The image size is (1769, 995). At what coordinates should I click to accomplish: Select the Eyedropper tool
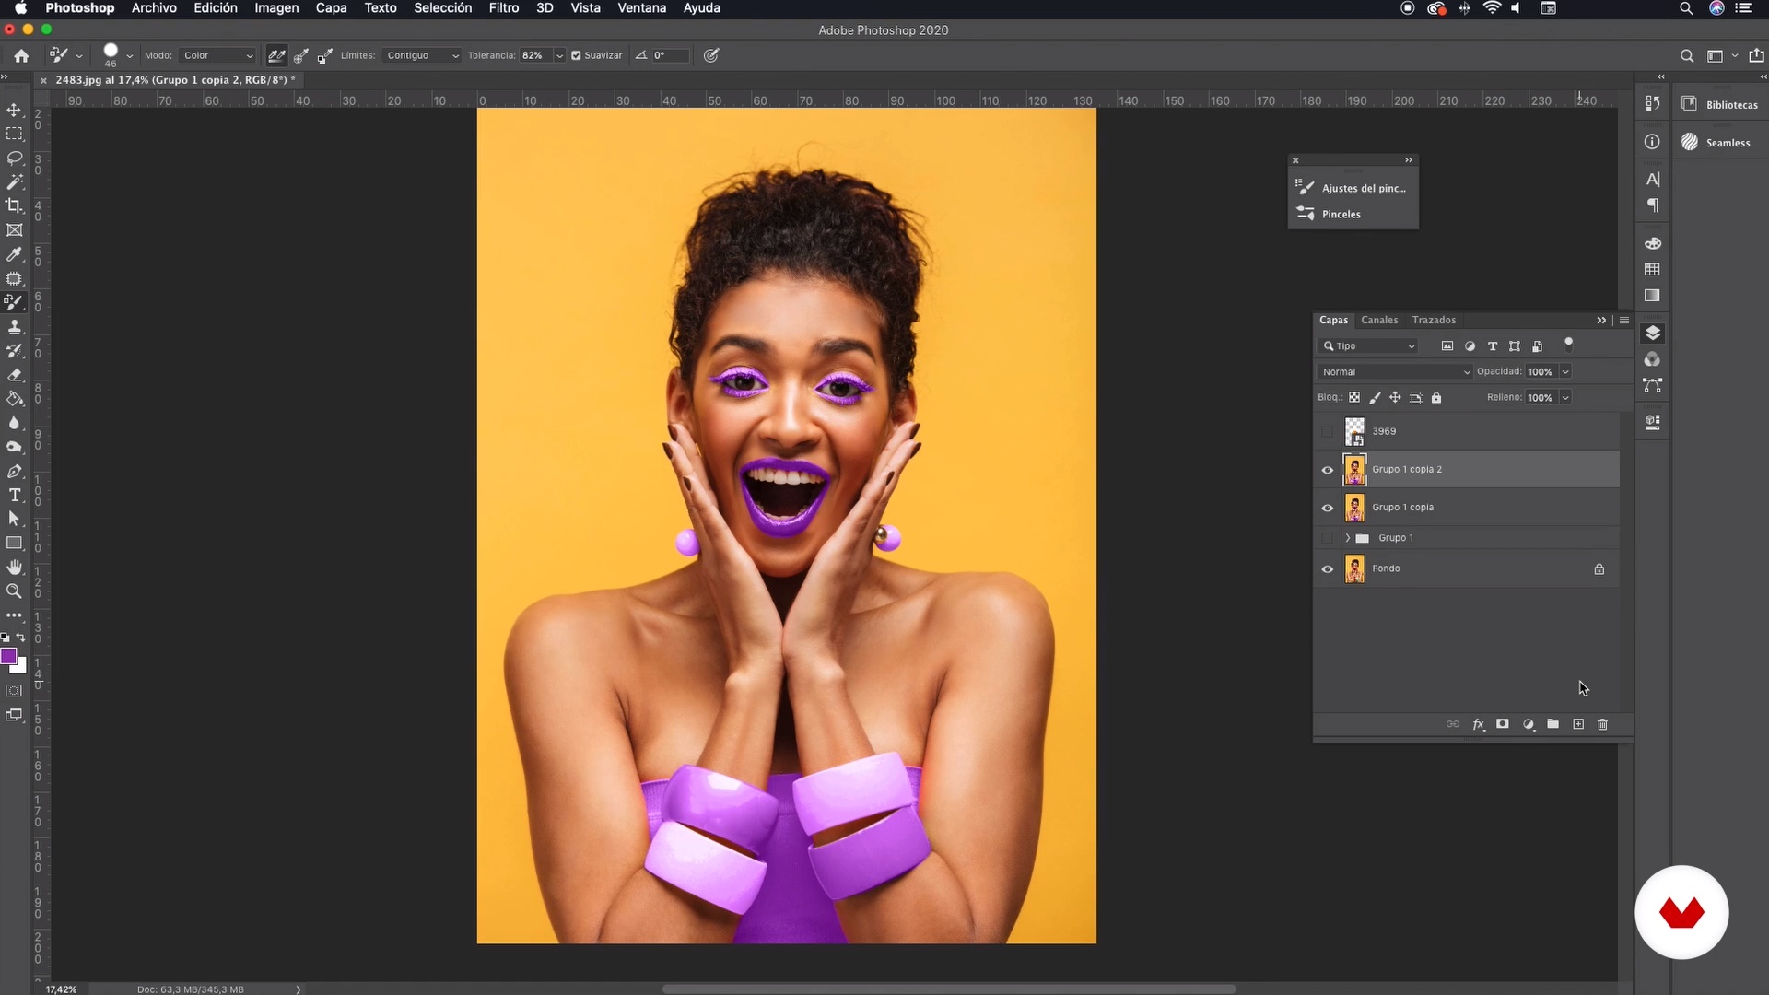(x=15, y=254)
